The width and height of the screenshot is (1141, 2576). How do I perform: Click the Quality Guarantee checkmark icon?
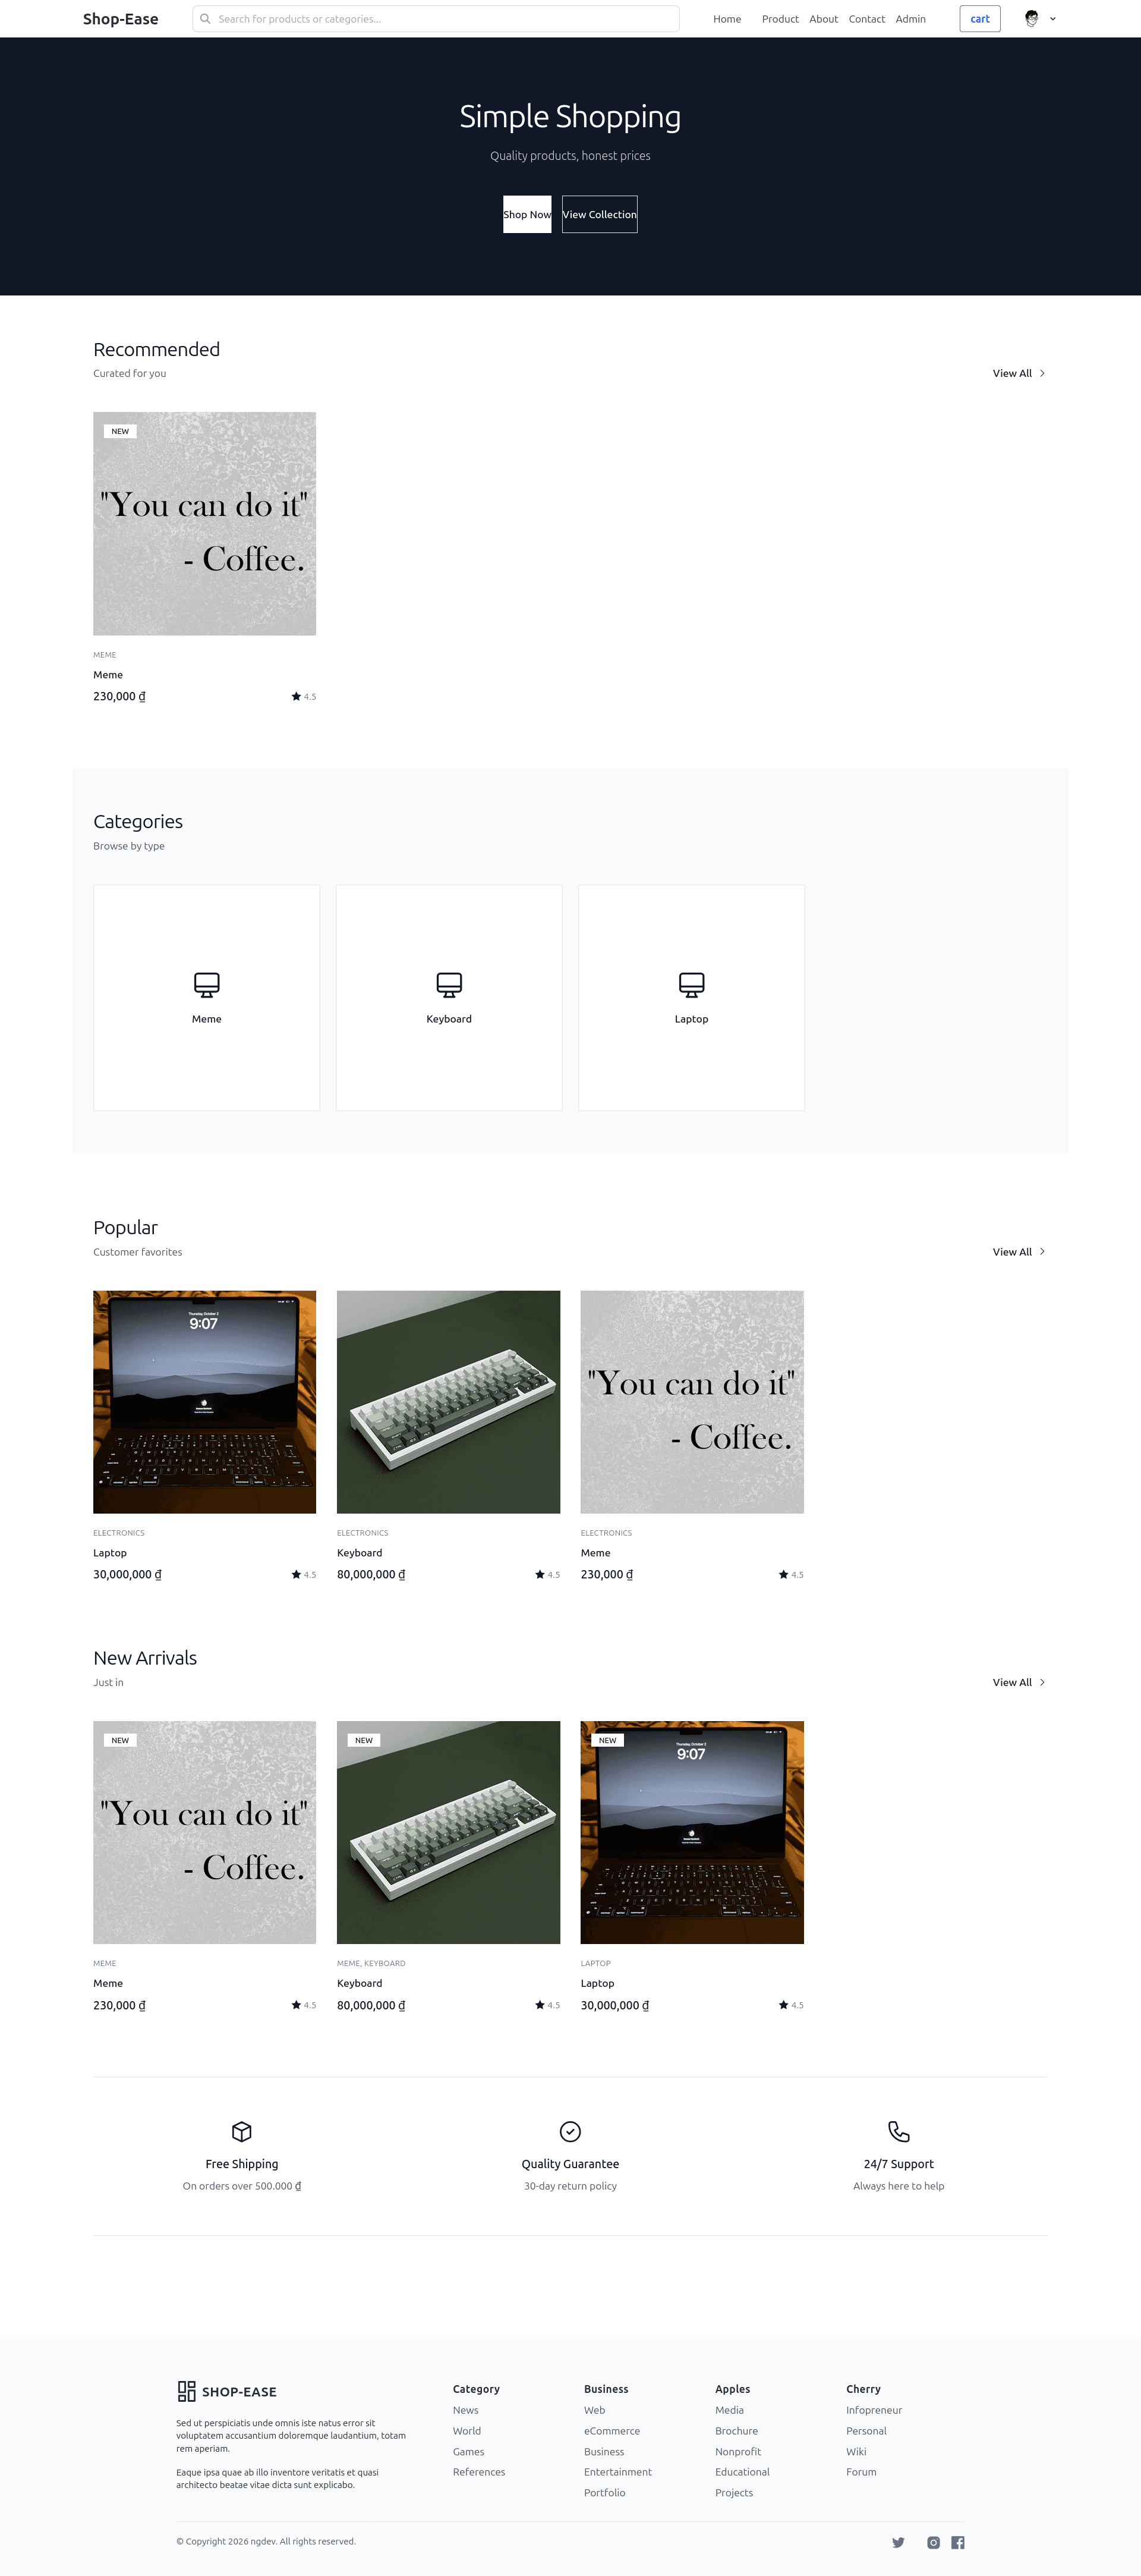(x=570, y=2132)
